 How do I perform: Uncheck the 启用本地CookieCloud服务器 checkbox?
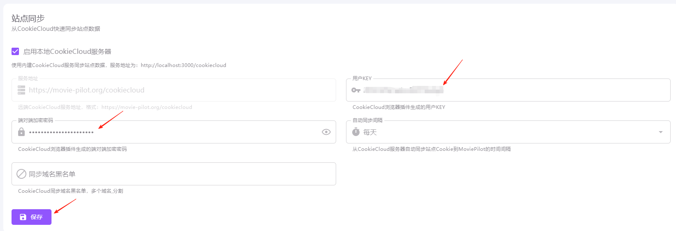coord(15,51)
